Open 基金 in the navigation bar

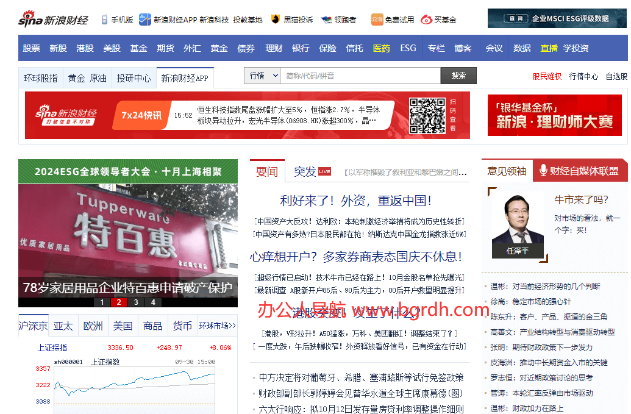(x=138, y=48)
